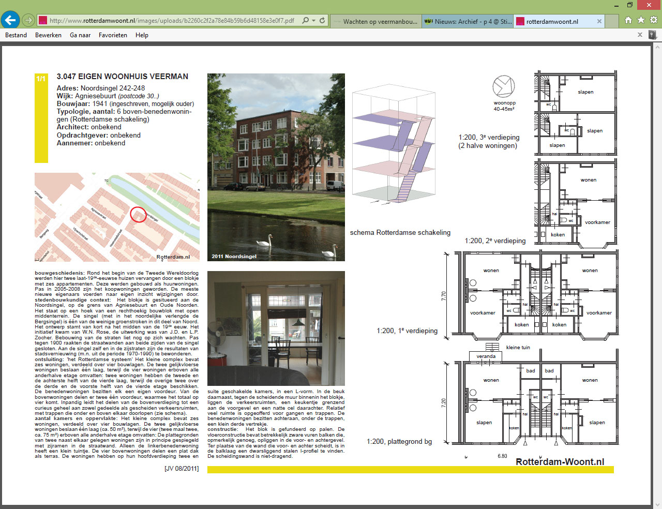Click the 2011 Noordsingel building photo

pos(276,167)
